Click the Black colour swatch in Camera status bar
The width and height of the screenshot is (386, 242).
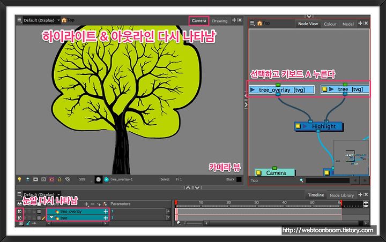239,179
